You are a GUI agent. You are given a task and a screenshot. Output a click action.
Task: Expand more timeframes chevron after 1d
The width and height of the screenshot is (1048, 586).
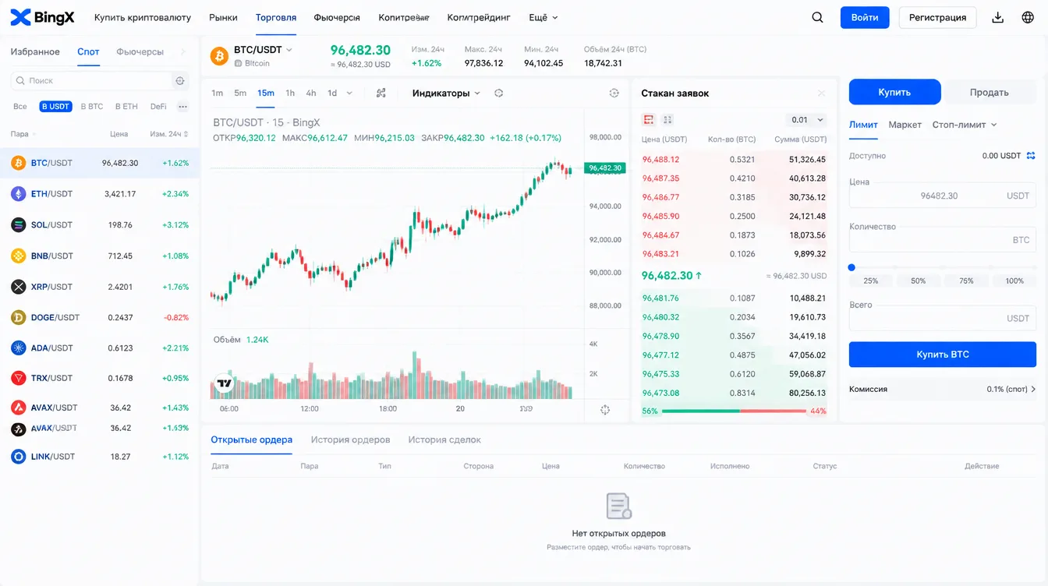(x=349, y=94)
